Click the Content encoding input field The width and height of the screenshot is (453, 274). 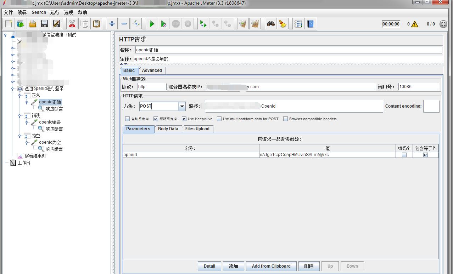tap(431, 106)
